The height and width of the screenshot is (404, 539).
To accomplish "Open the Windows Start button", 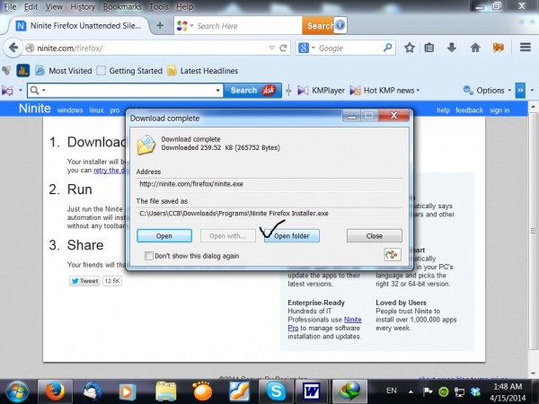I will [17, 391].
